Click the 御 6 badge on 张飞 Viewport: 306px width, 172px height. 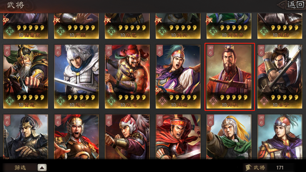pyautogui.click(x=109, y=51)
